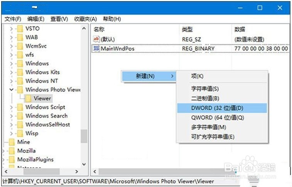The height and width of the screenshot is (187, 292).
Task: Expand the WindowsSelfHost tree node
Action: pyautogui.click(x=11, y=125)
